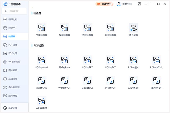Viewport: 170px width, 113px height.
Task: Switch to mini window mode icon
Action: pyautogui.click(x=139, y=4)
